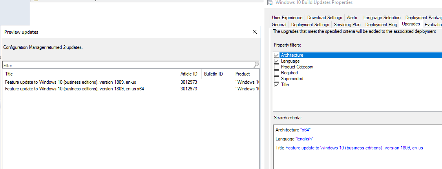The image size is (442, 169).
Task: Open the Deployment Package tab
Action: click(423, 17)
